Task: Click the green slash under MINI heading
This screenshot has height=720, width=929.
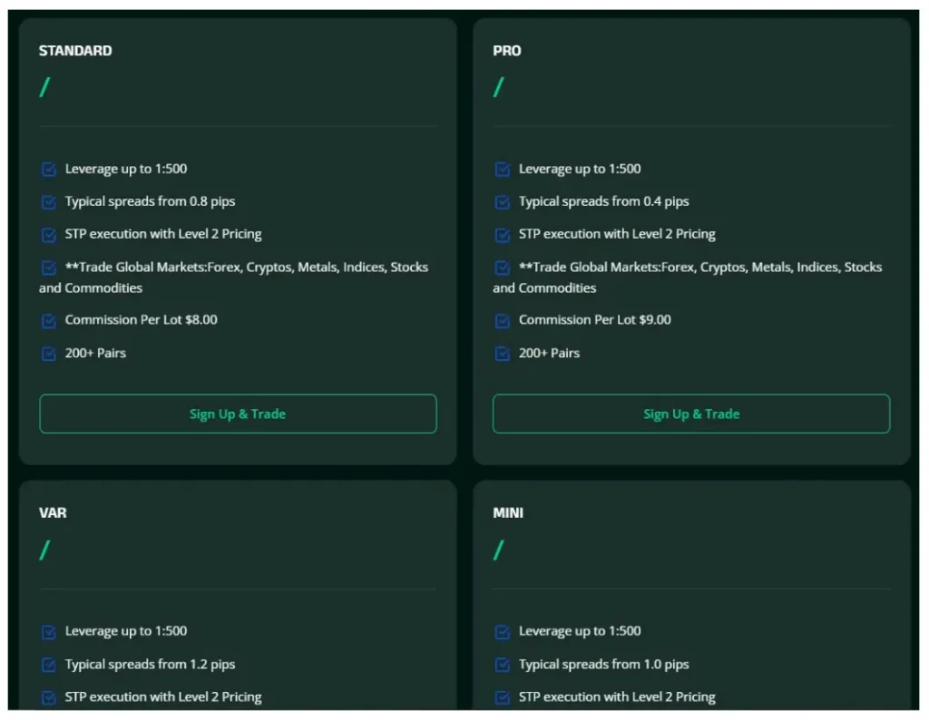Action: pos(498,550)
